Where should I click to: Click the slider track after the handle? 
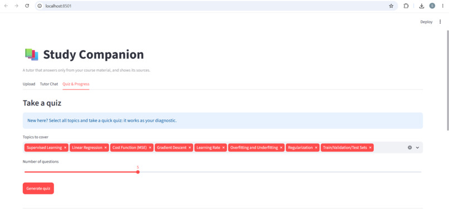pyautogui.click(x=281, y=172)
